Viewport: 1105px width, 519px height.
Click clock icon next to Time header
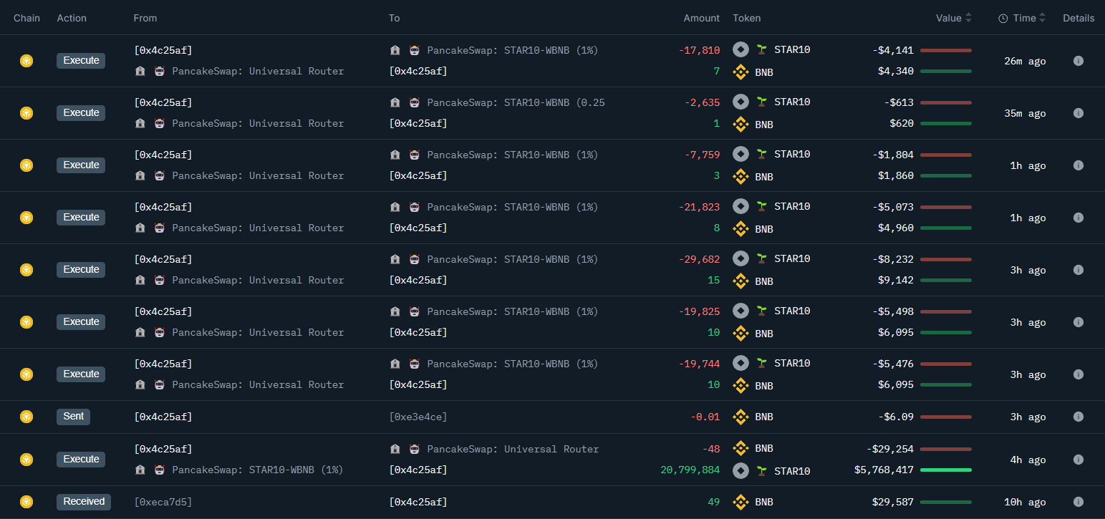(x=1003, y=19)
